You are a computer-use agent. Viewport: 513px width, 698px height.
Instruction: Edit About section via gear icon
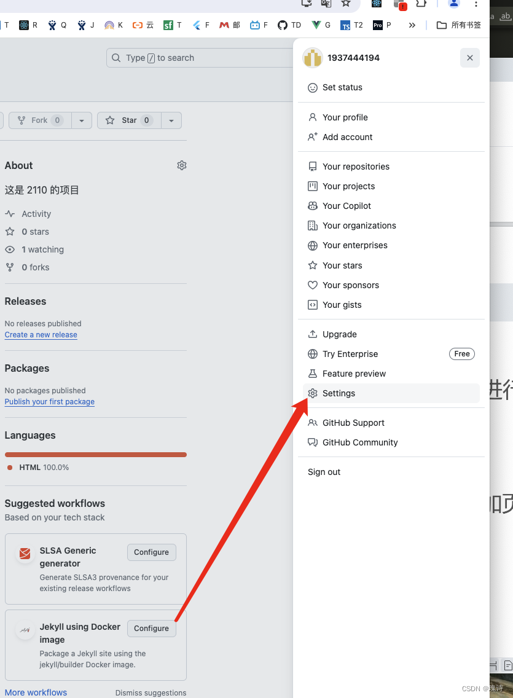[181, 165]
